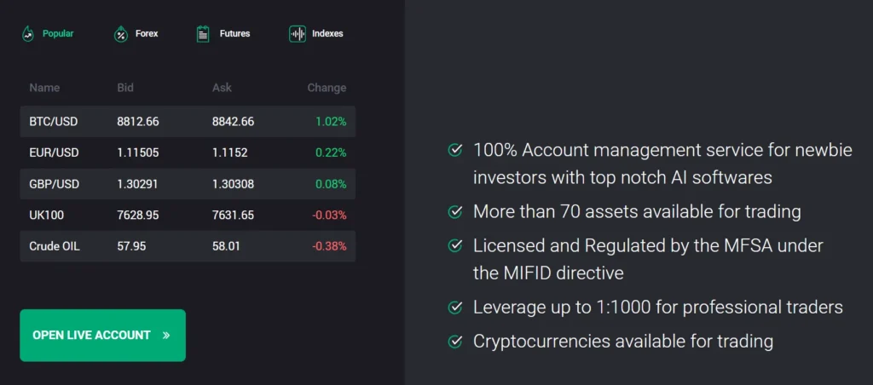Select the EUR/USD instrument row

(x=188, y=152)
